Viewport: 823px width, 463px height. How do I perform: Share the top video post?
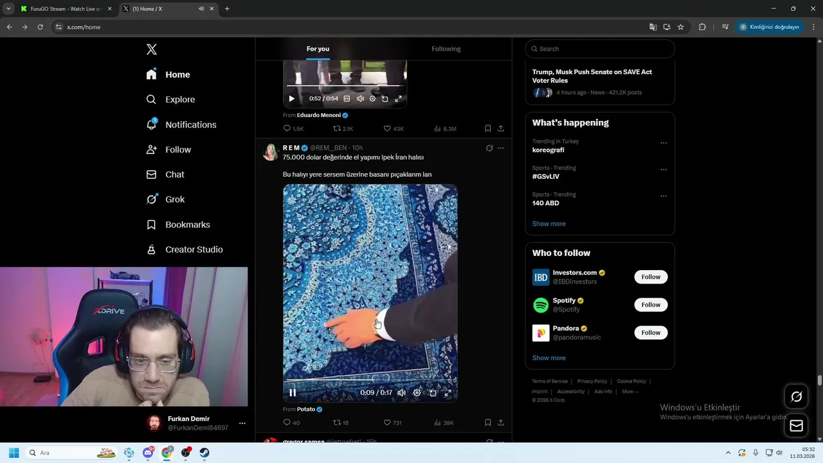[501, 129]
